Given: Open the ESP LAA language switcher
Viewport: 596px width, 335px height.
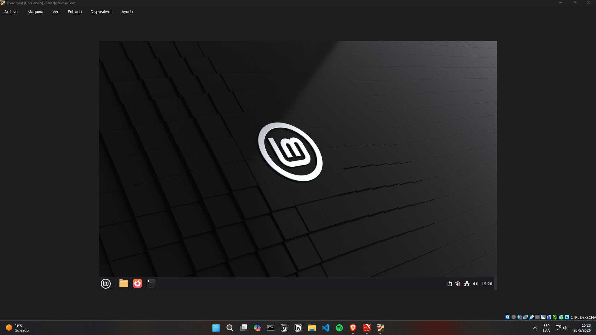Looking at the screenshot, I should pos(547,328).
